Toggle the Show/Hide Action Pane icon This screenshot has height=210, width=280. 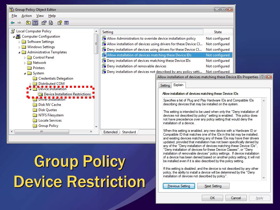[x=66, y=23]
